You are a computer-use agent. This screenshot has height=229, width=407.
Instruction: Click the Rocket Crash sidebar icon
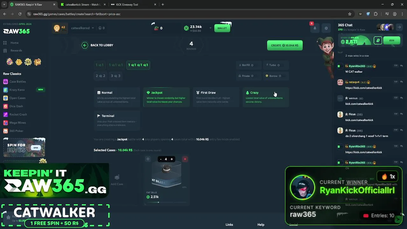pos(5,114)
